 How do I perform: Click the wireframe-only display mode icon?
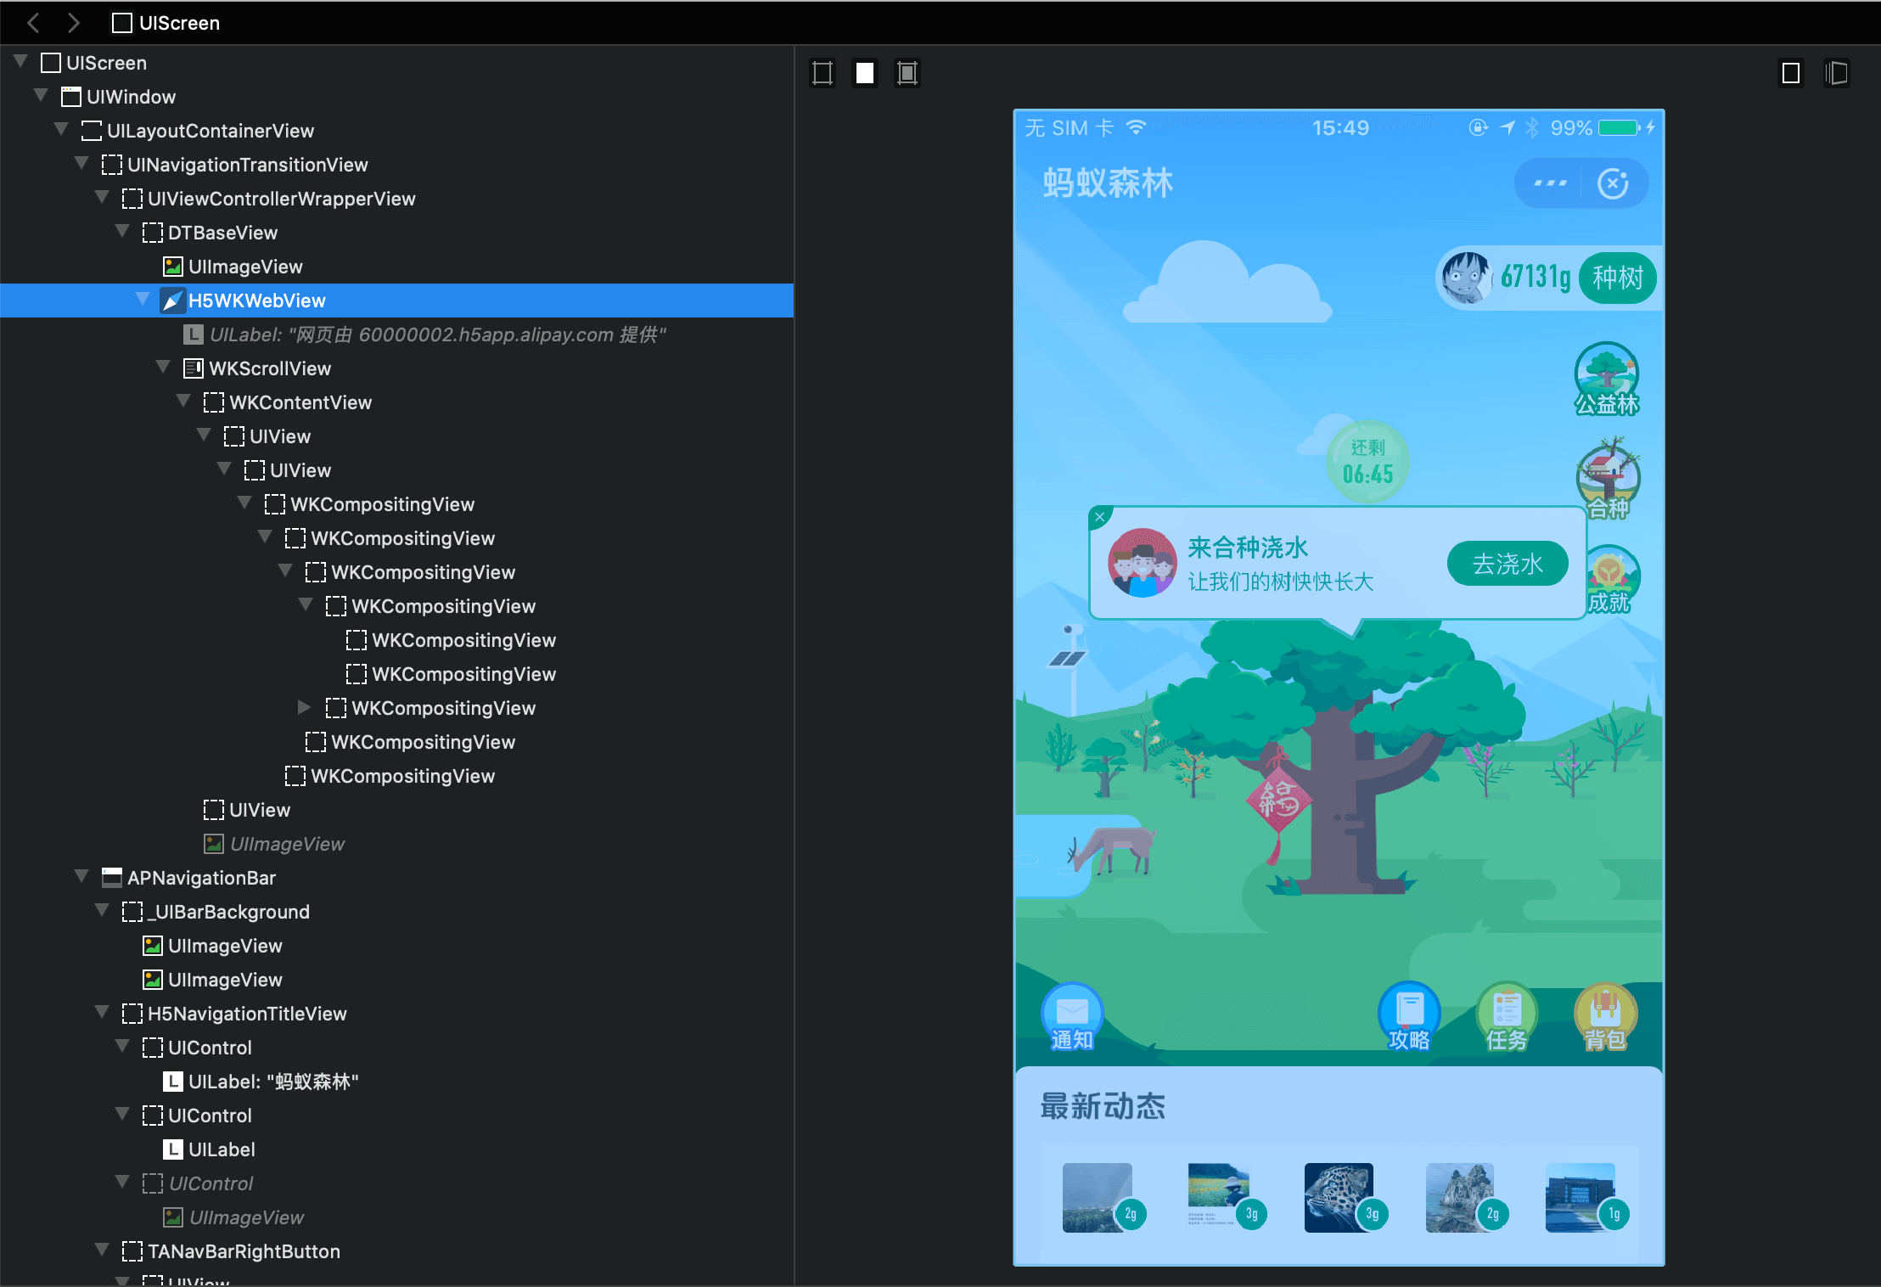coord(822,73)
